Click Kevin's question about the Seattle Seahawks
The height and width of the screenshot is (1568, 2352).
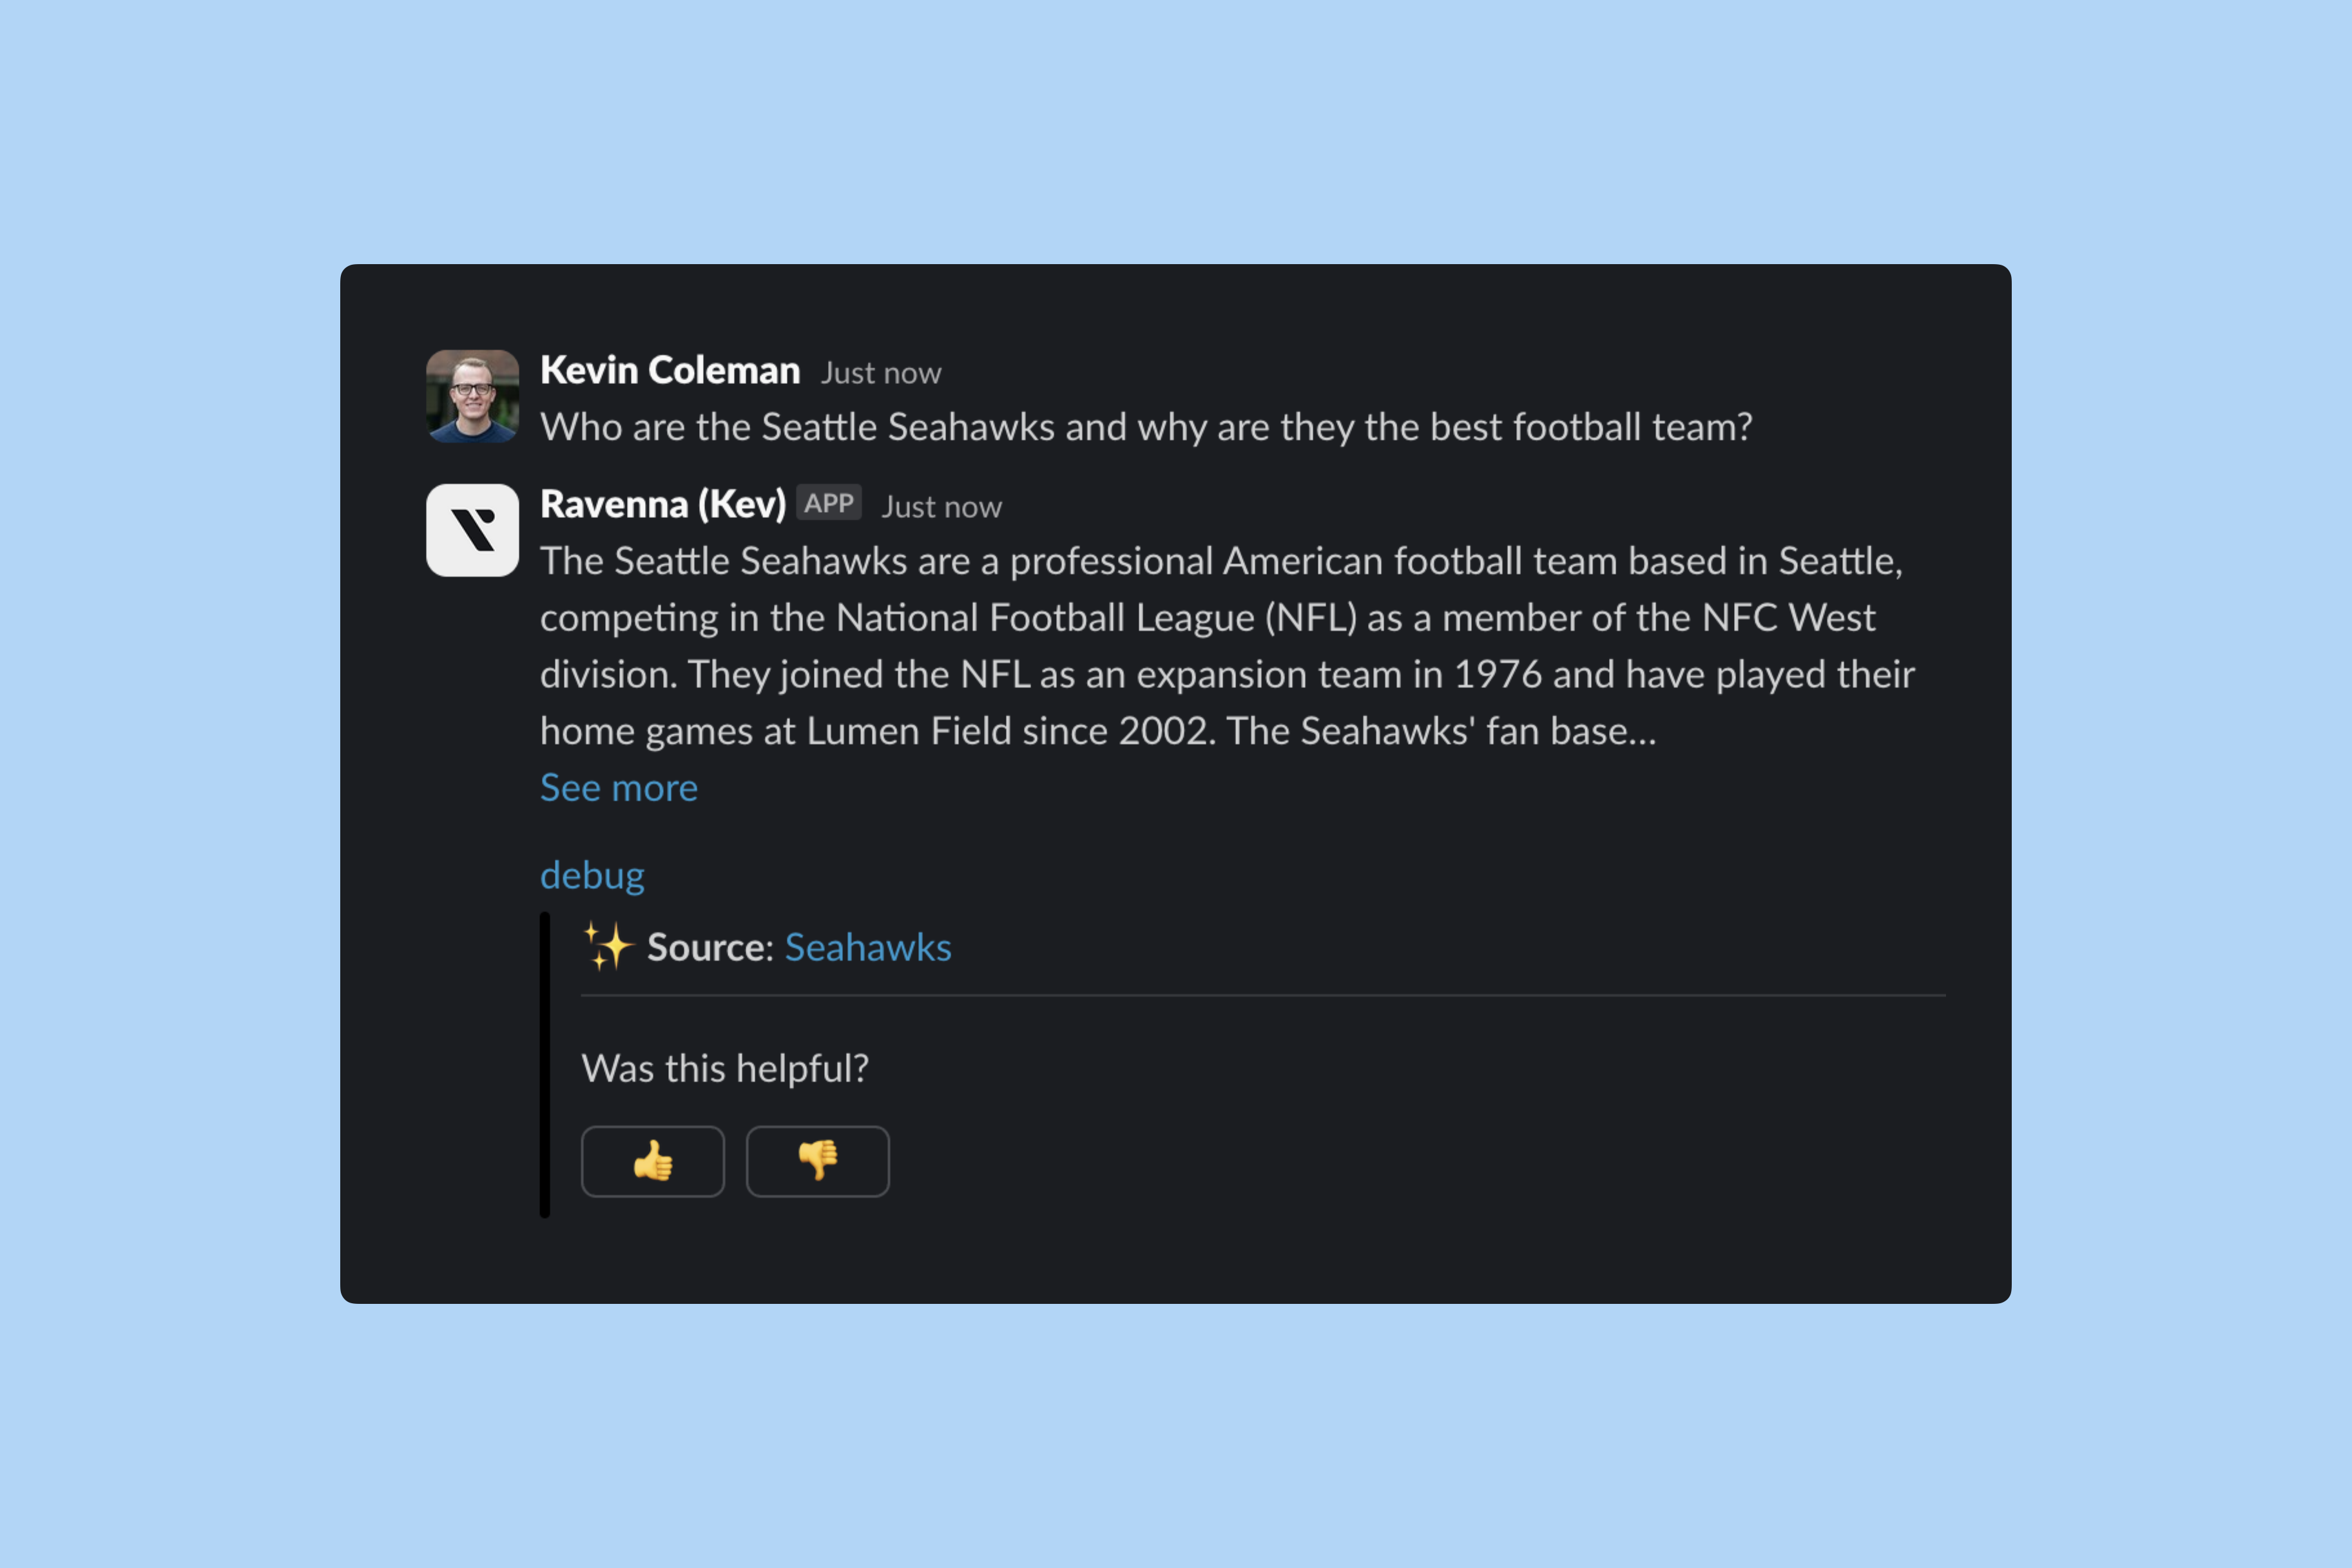(x=1145, y=427)
